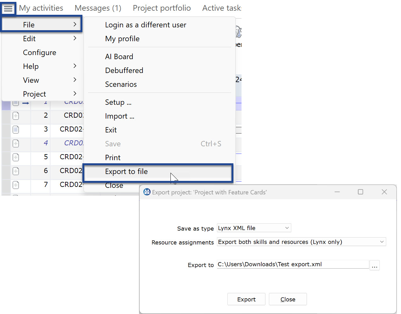Select Export to file in the File menu
This screenshot has height=314, width=401.
(x=126, y=171)
